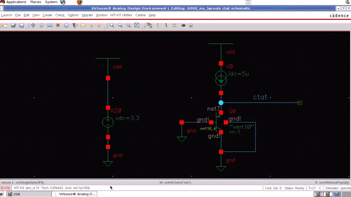Click the globe browser launcher icon

63,2
